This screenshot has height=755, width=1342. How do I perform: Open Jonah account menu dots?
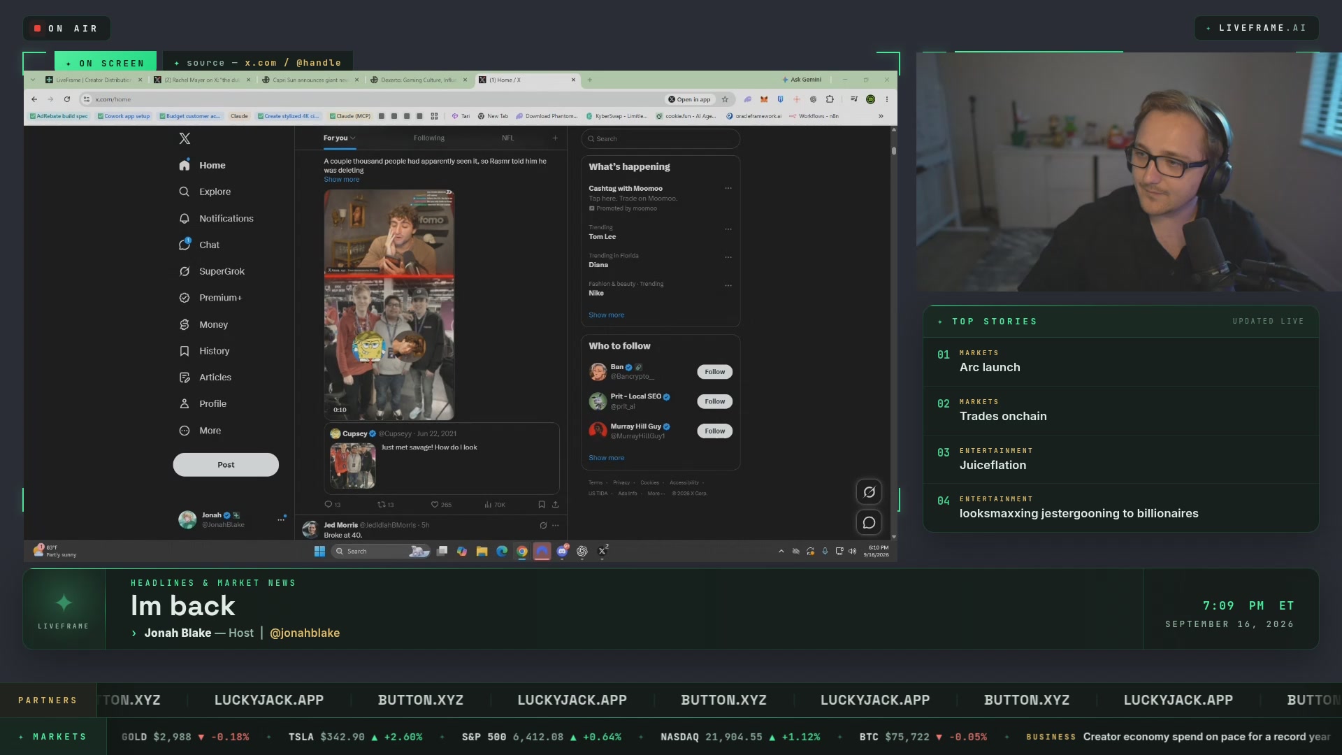pos(281,519)
